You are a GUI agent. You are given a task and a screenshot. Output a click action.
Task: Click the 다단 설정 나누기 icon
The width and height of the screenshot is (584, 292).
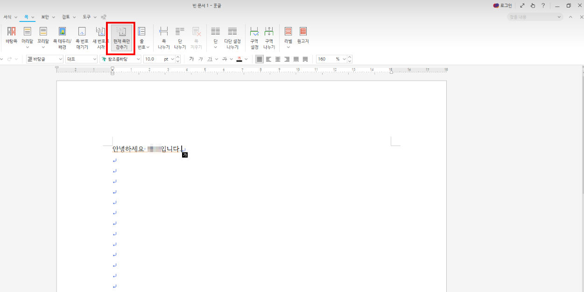[x=232, y=36]
